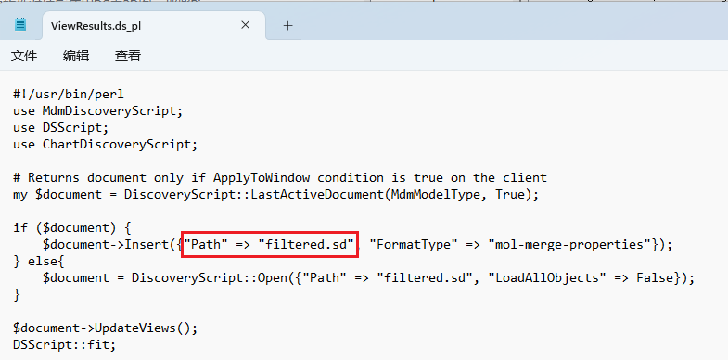Viewport: 728px width, 360px height.
Task: Click the "if ($document) {" line
Action: (72, 227)
